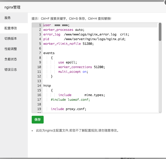Click the nginx管理 dialog title
Screen dimensions: 166x159
tap(12, 7)
